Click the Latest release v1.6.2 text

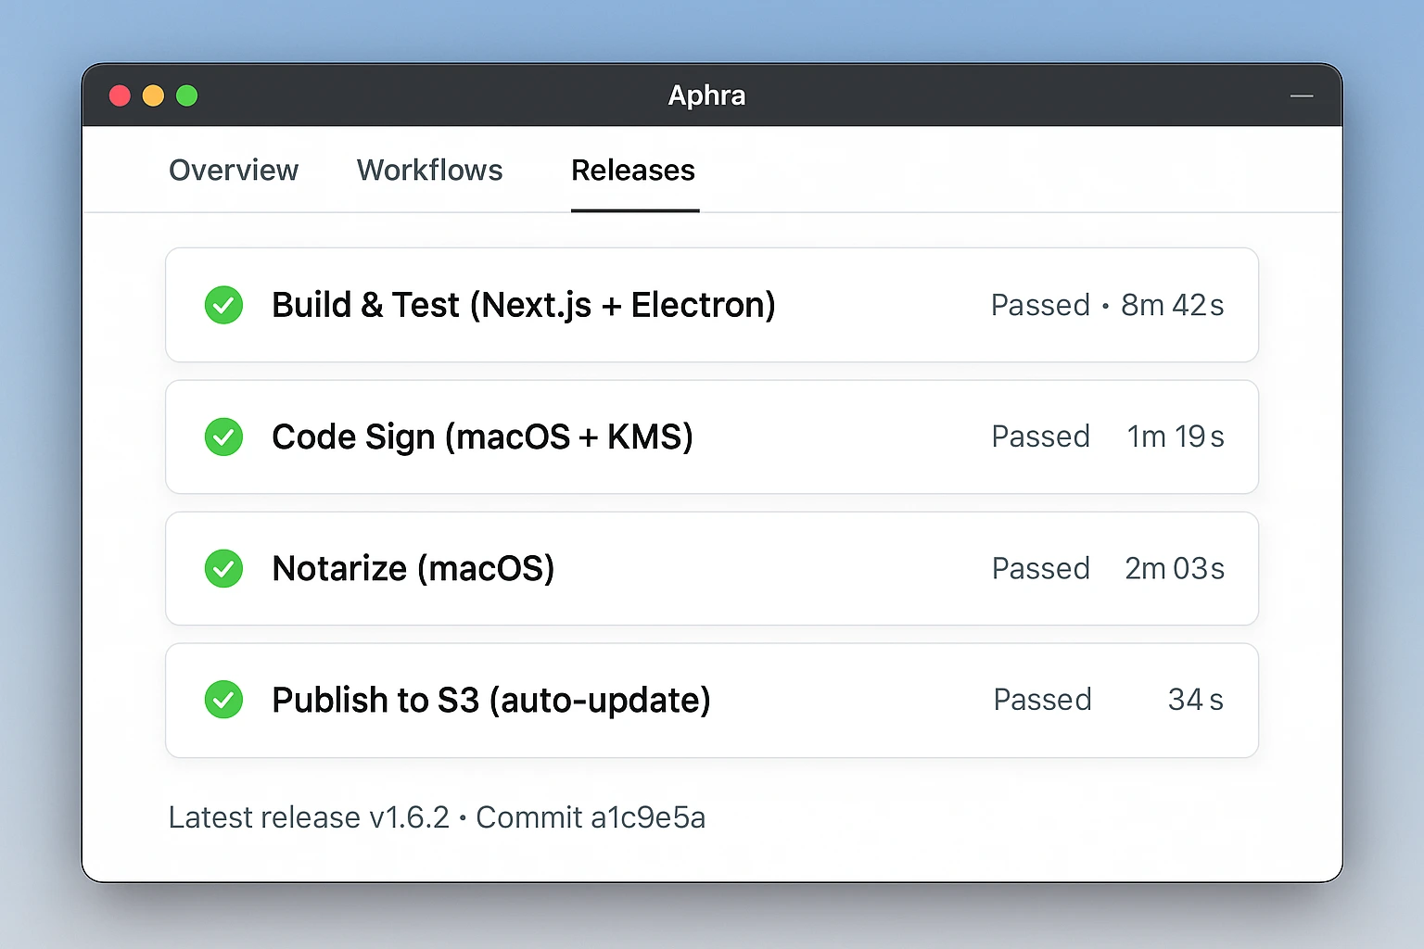tap(310, 817)
